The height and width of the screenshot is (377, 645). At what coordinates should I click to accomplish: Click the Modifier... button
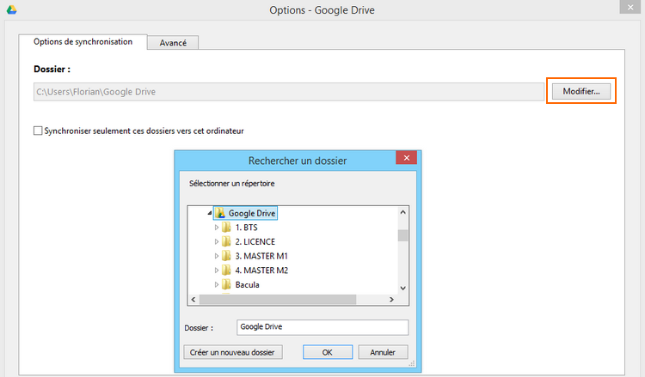click(581, 91)
